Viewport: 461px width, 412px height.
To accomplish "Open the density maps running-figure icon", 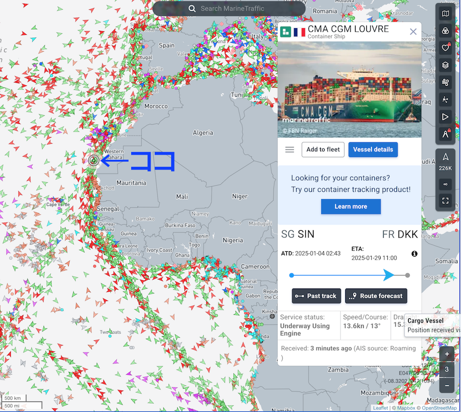I will pos(446,100).
